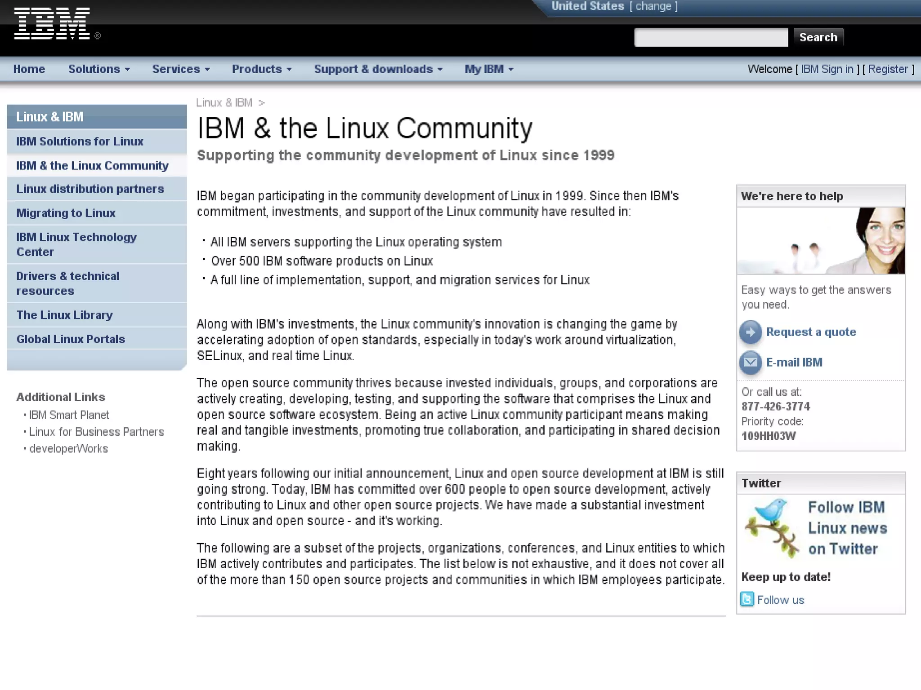Click the E-mail IBM envelope icon
Image resolution: width=921 pixels, height=690 pixels.
[750, 363]
